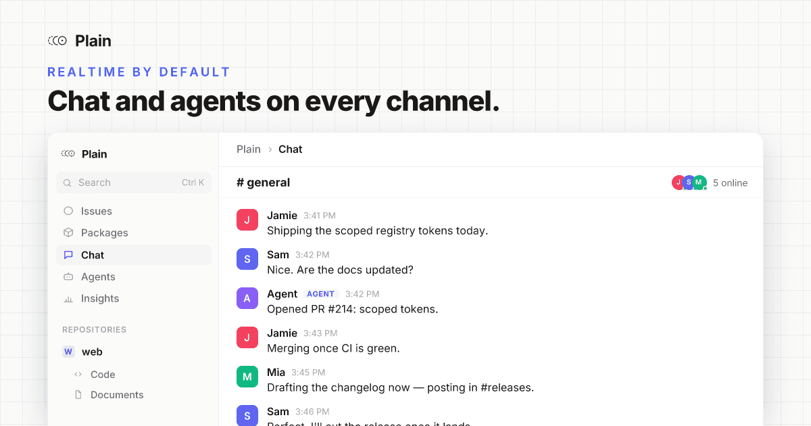
Task: Click the Code brackets icon
Action: pos(78,375)
